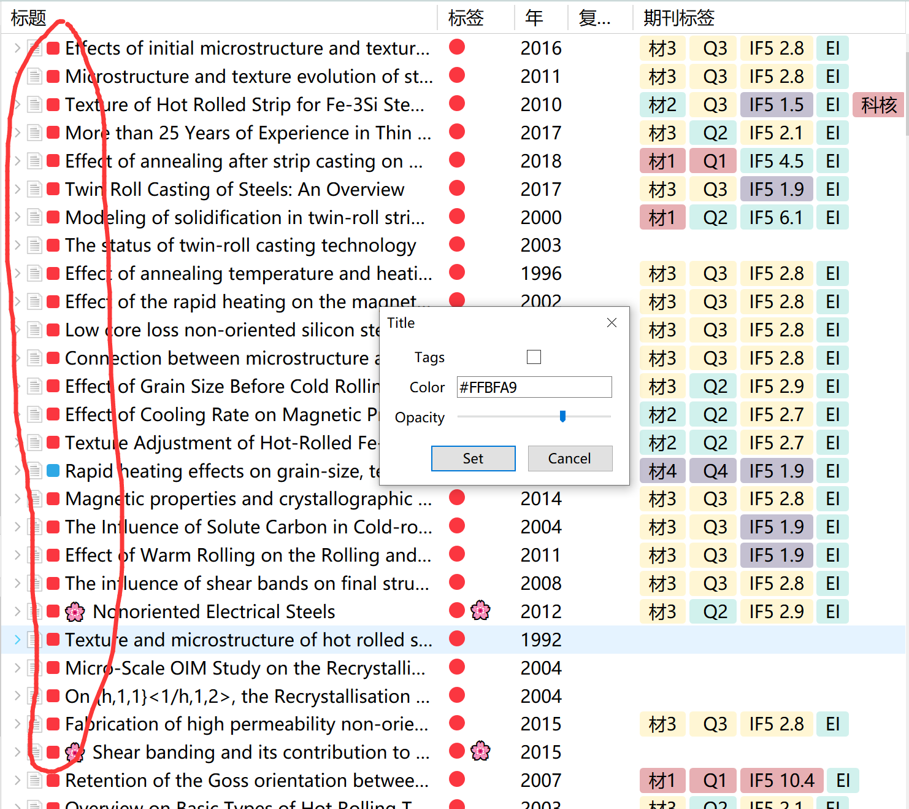Click the document icon for "More than 25 Years of Experience"
Image resolution: width=909 pixels, height=809 pixels.
pos(35,133)
